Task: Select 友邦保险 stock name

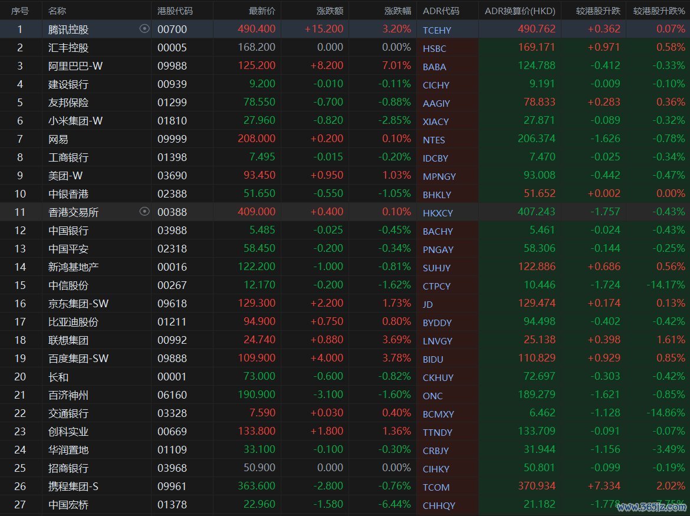Action: (68, 103)
